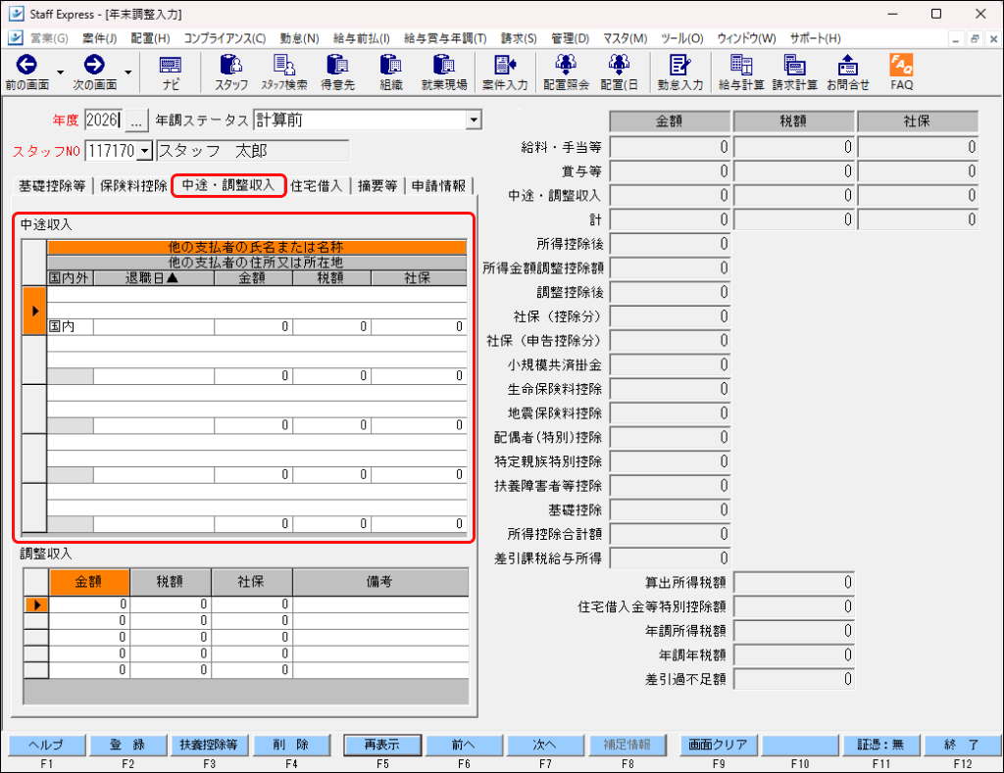
Task: Open the スタッフNO dropdown arrow
Action: [x=145, y=151]
